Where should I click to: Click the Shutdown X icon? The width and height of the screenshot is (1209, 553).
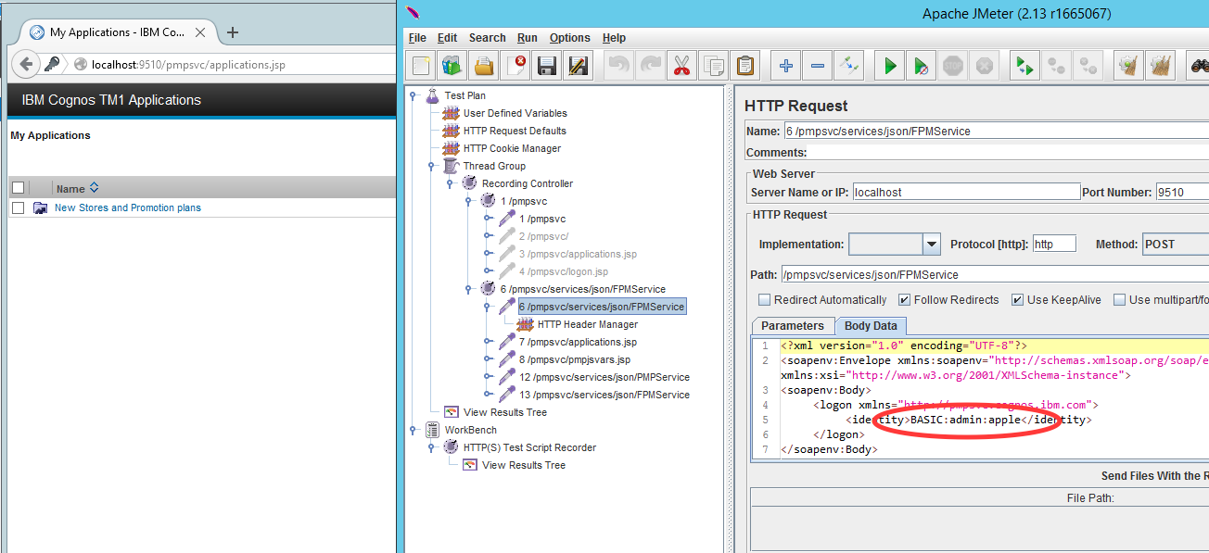click(985, 66)
